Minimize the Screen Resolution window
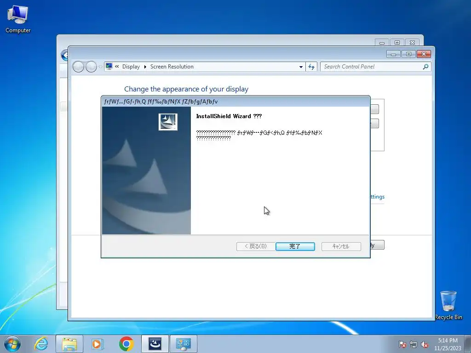 click(394, 54)
